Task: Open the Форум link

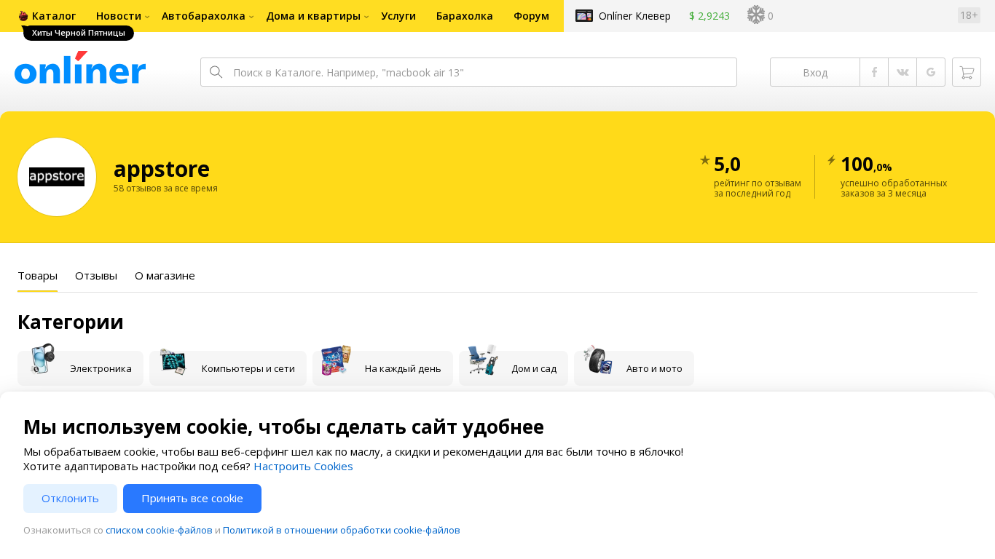Action: (531, 16)
